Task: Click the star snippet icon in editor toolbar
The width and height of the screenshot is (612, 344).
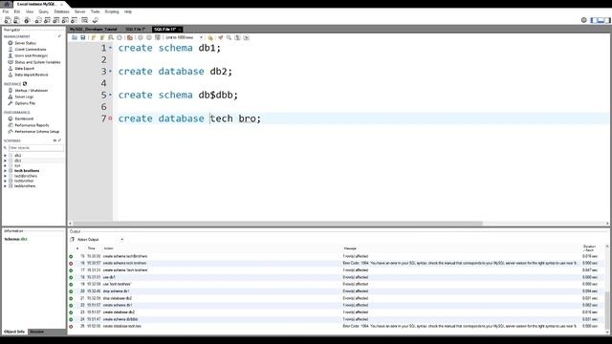Action: pyautogui.click(x=210, y=38)
